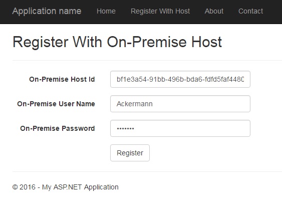The height and width of the screenshot is (202, 282).
Task: Click the bf1e3a54 GUID text start
Action: [117, 79]
